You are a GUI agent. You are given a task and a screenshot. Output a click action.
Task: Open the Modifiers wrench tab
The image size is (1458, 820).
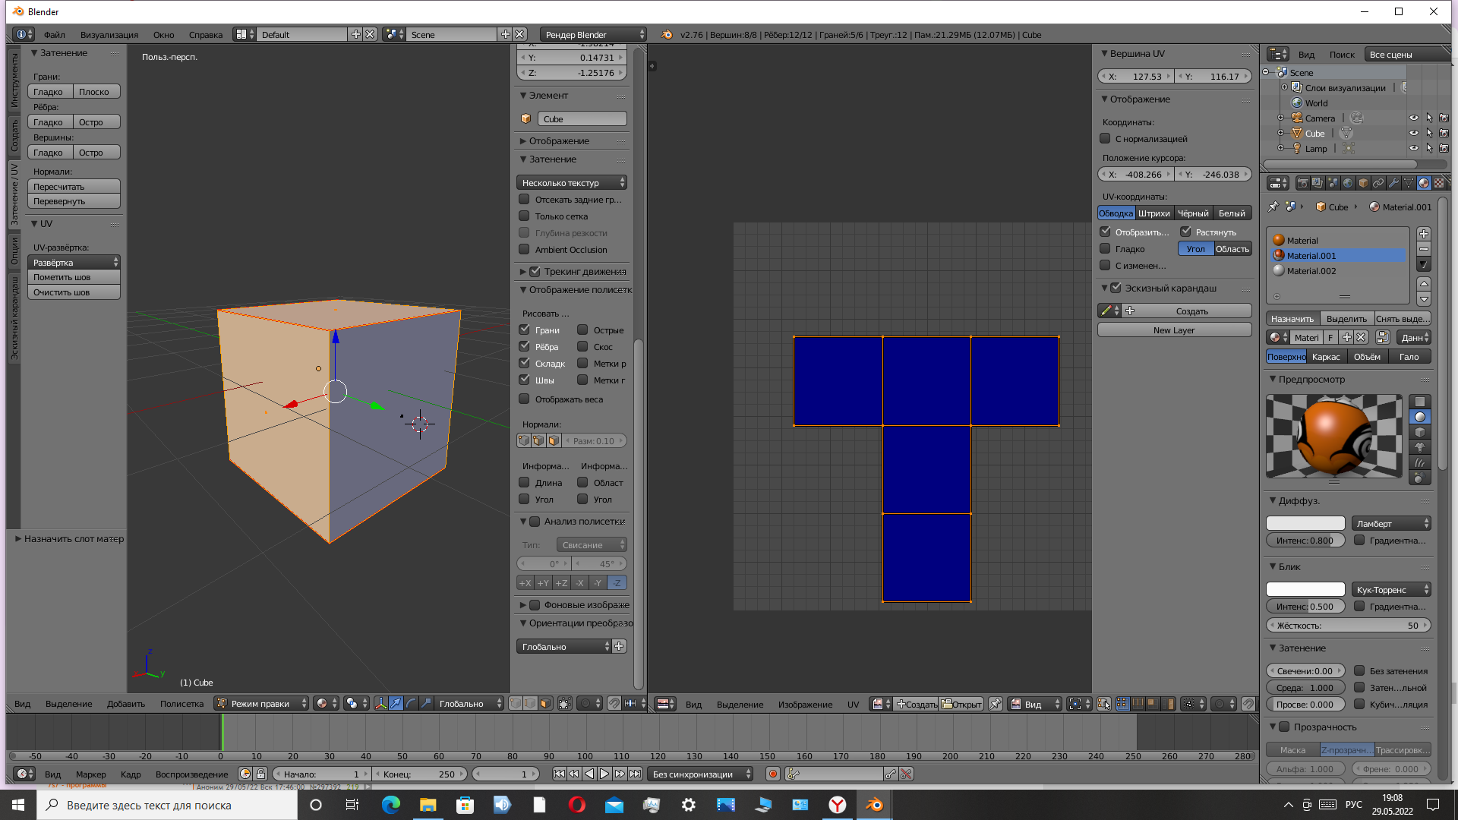click(1393, 183)
